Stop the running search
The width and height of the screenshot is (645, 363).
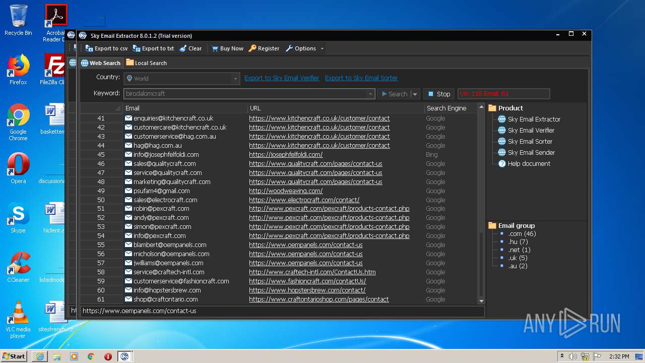coord(438,94)
